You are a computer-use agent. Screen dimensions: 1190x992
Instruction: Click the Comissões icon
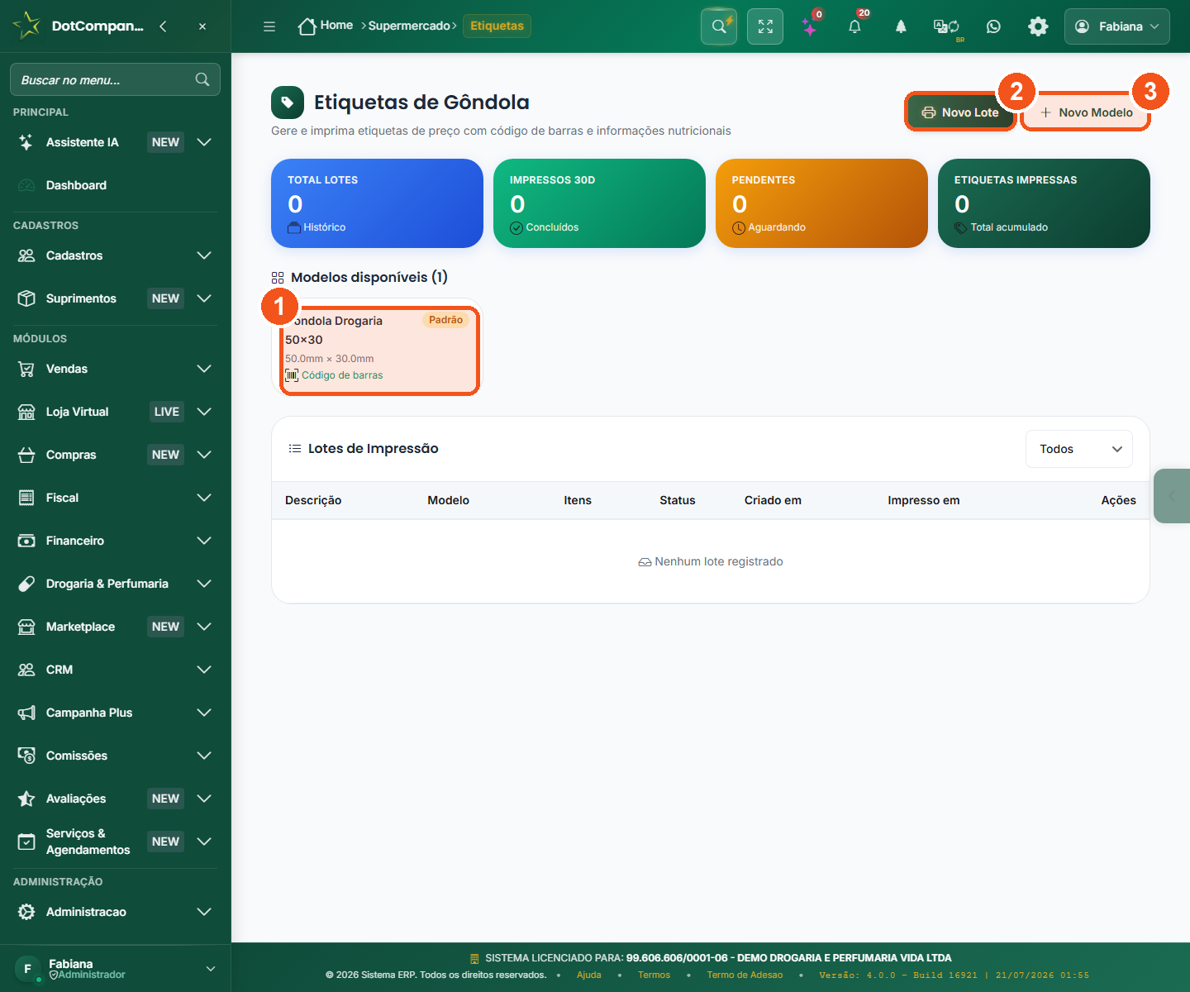pos(26,756)
